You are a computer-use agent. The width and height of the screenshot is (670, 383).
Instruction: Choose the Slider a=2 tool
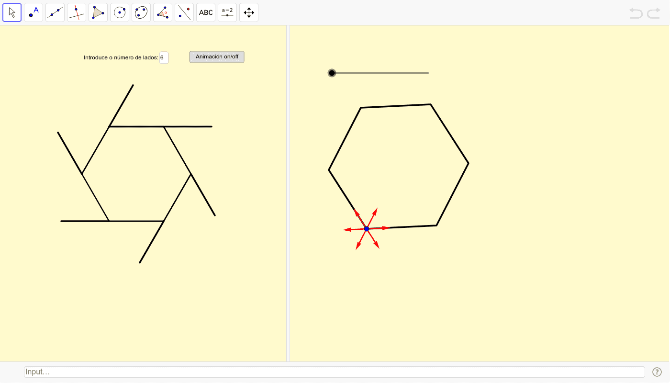pyautogui.click(x=227, y=12)
